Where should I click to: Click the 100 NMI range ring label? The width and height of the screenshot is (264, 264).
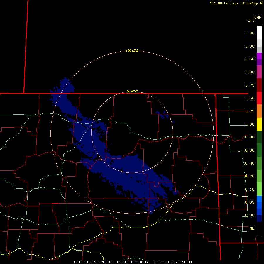(132, 50)
